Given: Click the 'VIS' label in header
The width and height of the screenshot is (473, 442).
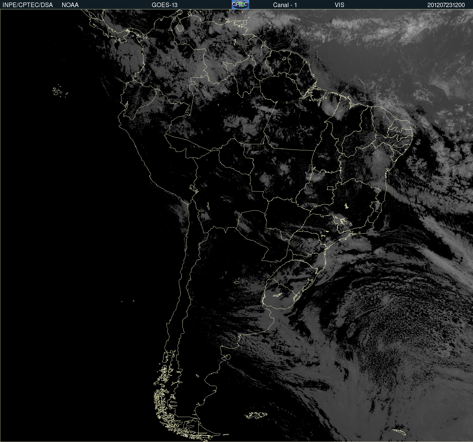Looking at the screenshot, I should coord(339,5).
